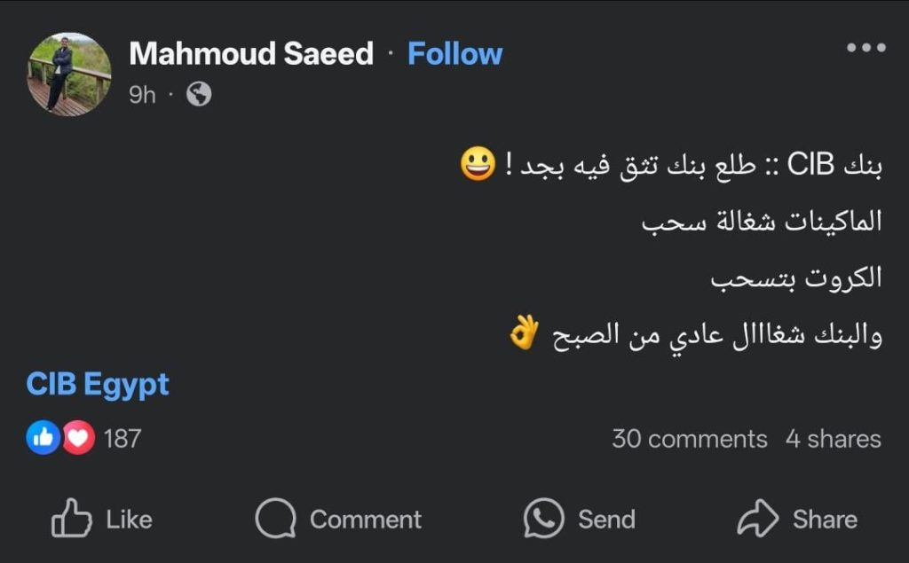This screenshot has width=909, height=563.
Task: Tap the WhatsApp Send icon
Action: click(543, 519)
